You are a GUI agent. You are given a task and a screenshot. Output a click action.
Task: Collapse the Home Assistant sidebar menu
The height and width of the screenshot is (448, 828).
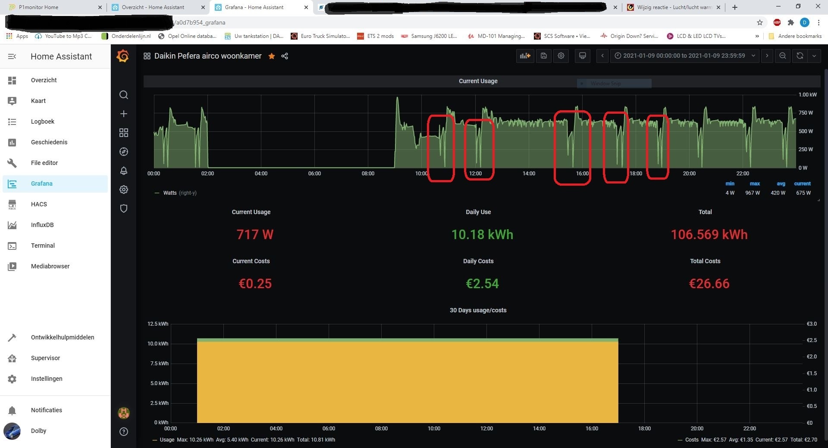click(12, 56)
